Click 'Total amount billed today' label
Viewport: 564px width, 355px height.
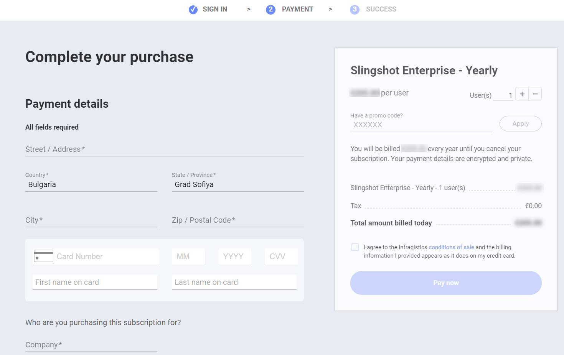(x=391, y=223)
